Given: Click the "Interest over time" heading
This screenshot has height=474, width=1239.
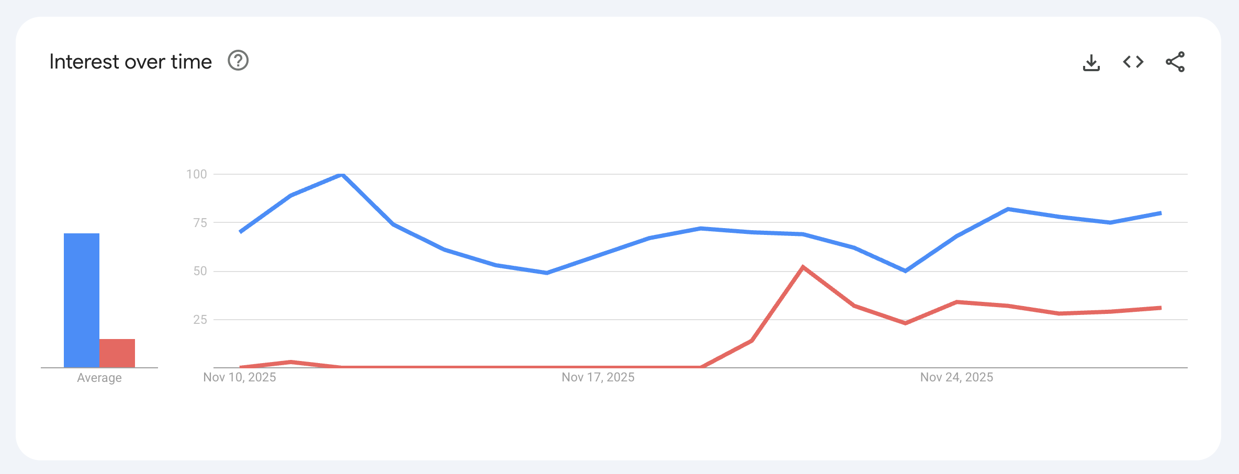Looking at the screenshot, I should coord(130,62).
